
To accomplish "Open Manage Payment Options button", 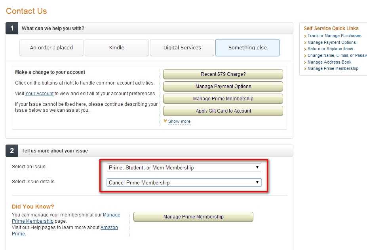I will coord(223,86).
